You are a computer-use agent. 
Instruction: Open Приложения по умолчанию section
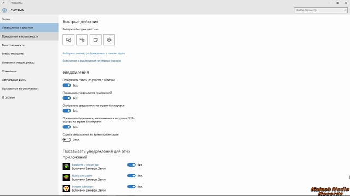pyautogui.click(x=29, y=89)
